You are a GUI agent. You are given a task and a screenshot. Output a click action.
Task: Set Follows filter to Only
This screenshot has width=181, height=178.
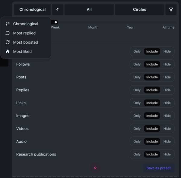[x=137, y=64]
